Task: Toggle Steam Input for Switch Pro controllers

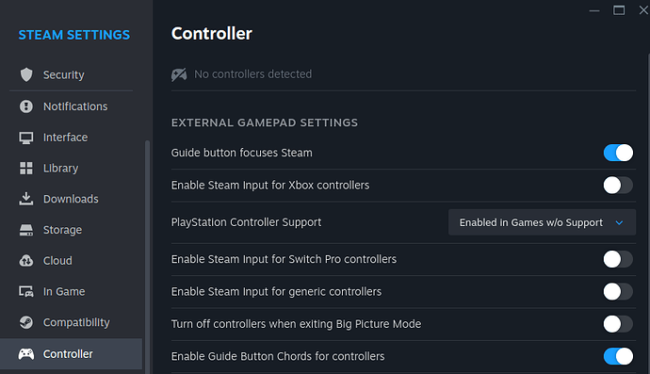Action: 618,260
